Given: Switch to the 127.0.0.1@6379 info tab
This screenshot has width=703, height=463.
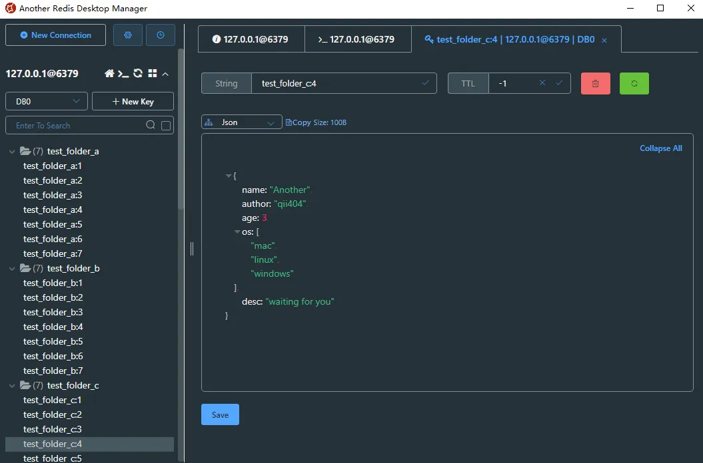Looking at the screenshot, I should [x=251, y=39].
